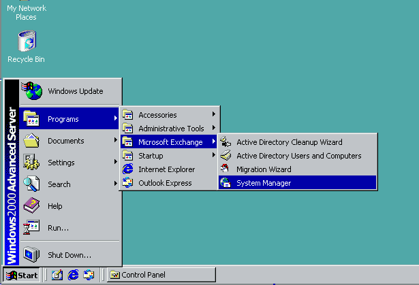Open Active Directory Users and Computers
419x285 pixels.
coord(297,156)
